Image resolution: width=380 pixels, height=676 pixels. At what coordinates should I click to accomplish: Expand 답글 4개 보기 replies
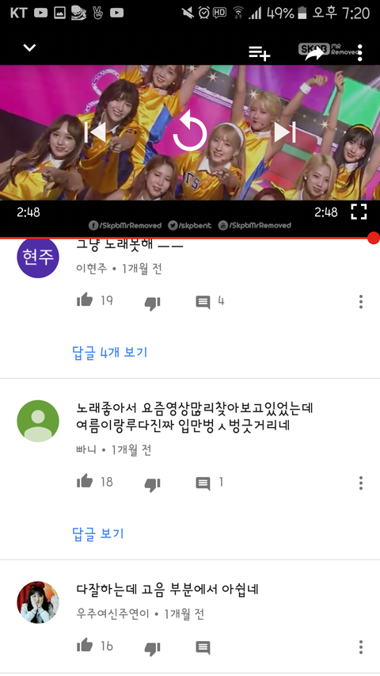point(110,352)
